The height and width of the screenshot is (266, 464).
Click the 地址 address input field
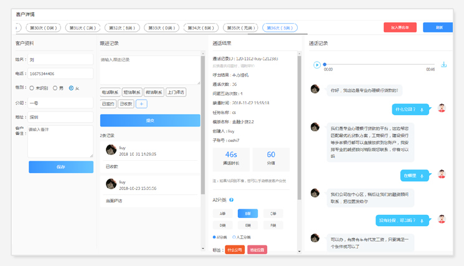pos(60,117)
